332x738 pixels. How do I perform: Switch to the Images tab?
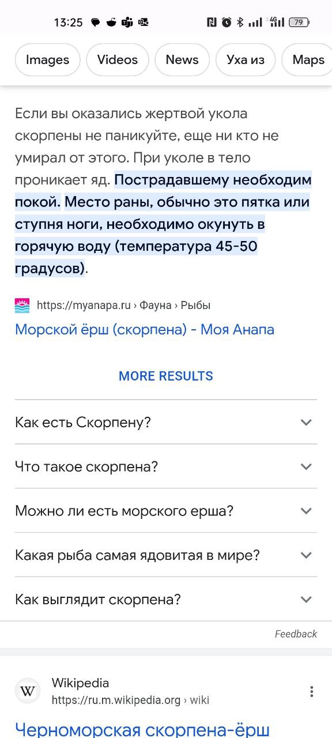[47, 59]
